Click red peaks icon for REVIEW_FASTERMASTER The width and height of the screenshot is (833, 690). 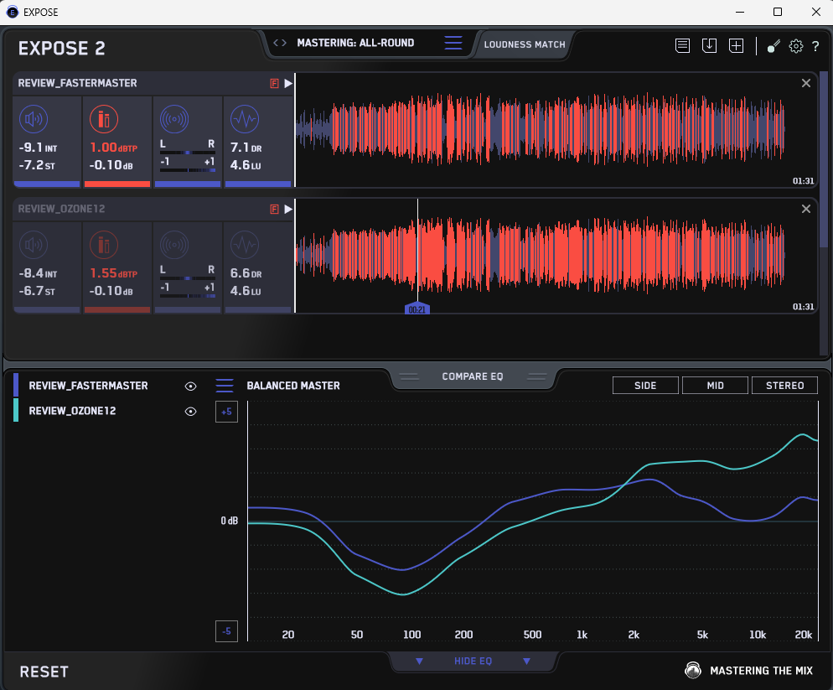tap(104, 119)
